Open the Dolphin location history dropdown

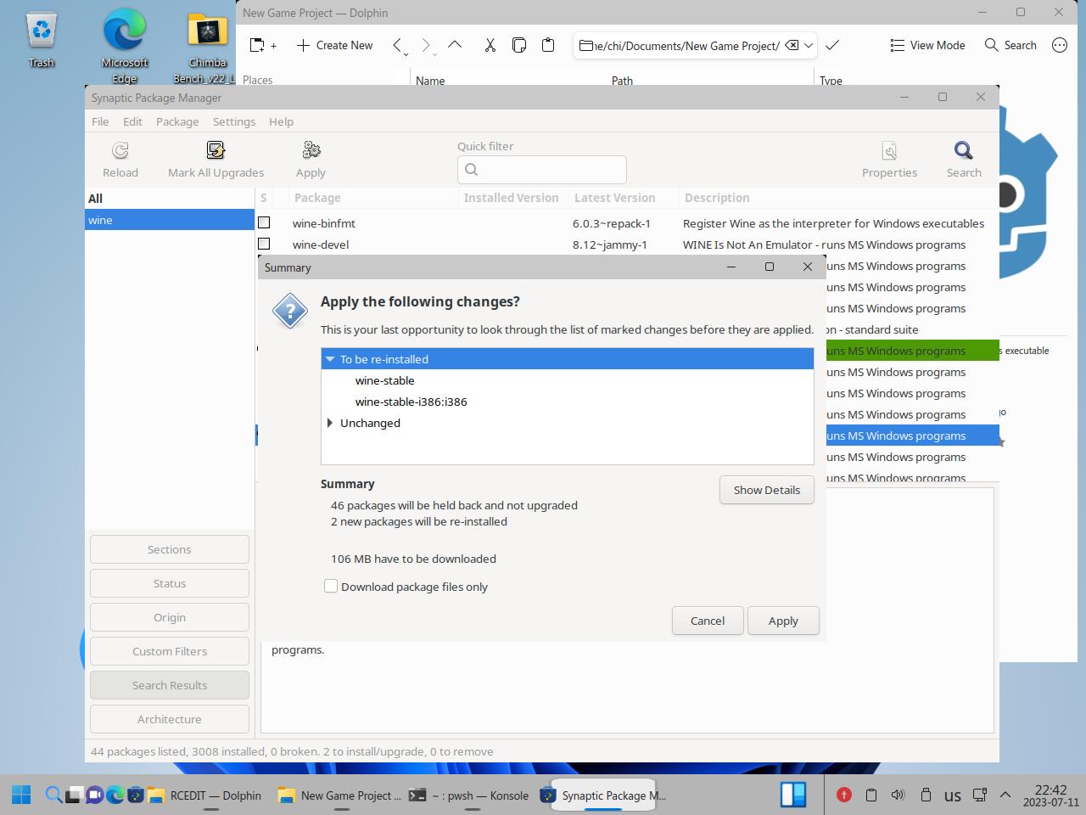pyautogui.click(x=809, y=45)
